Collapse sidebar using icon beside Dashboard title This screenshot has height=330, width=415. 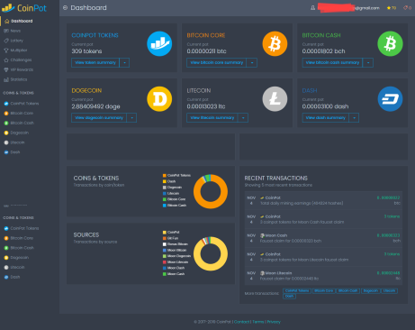(65, 8)
